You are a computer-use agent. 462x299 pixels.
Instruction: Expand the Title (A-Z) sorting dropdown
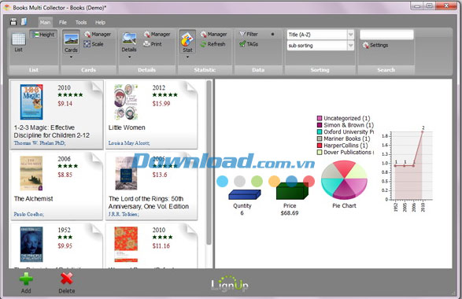(350, 35)
